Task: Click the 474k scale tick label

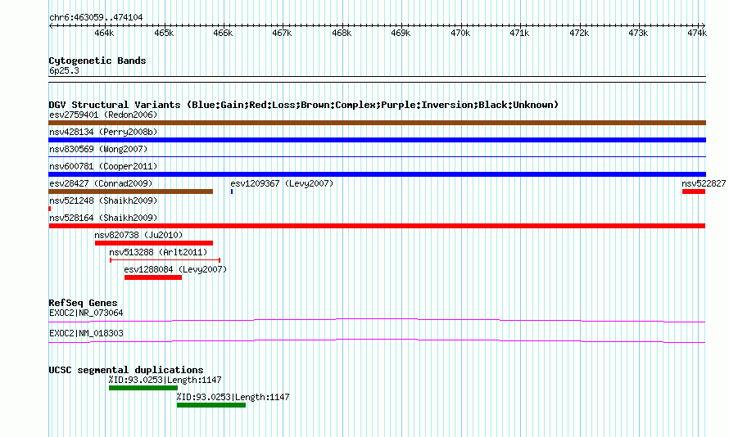Action: [x=697, y=33]
